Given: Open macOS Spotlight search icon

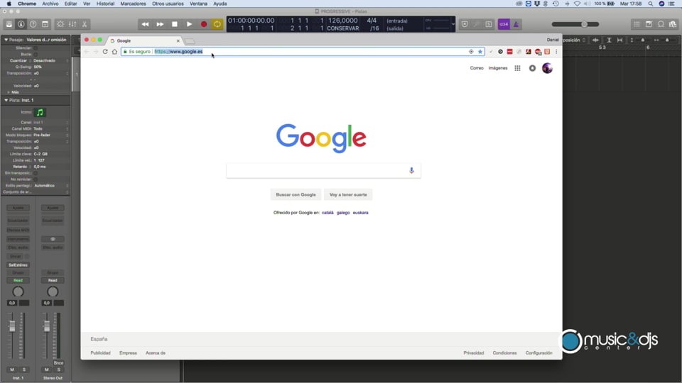Looking at the screenshot, I should (651, 4).
